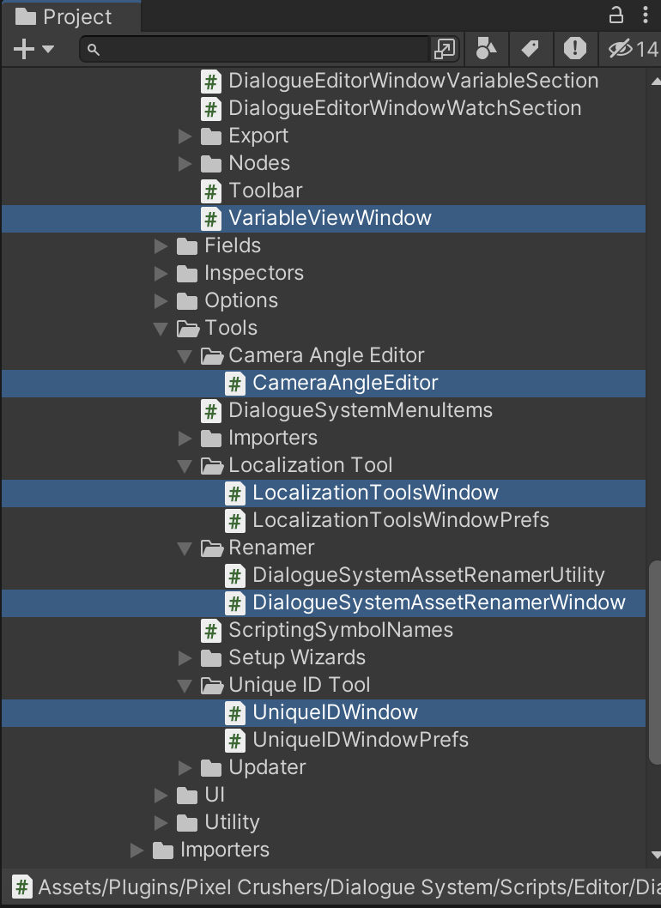Click the UniqueIDWindowPrefs script icon
Viewport: 661px width, 908px height.
(234, 741)
